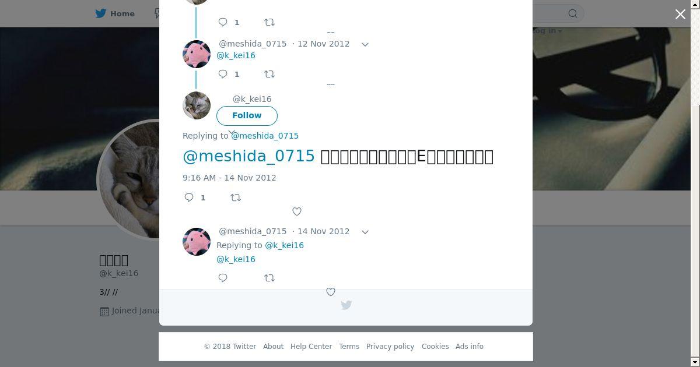This screenshot has height=367, width=700.
Task: Click the 9:16 AM - 14 Nov 2012 timestamp
Action: point(229,178)
